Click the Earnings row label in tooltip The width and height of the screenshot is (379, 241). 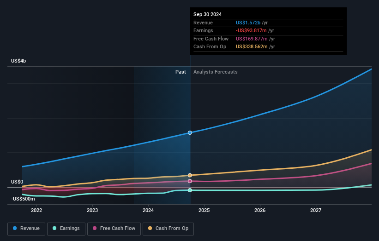(x=203, y=30)
